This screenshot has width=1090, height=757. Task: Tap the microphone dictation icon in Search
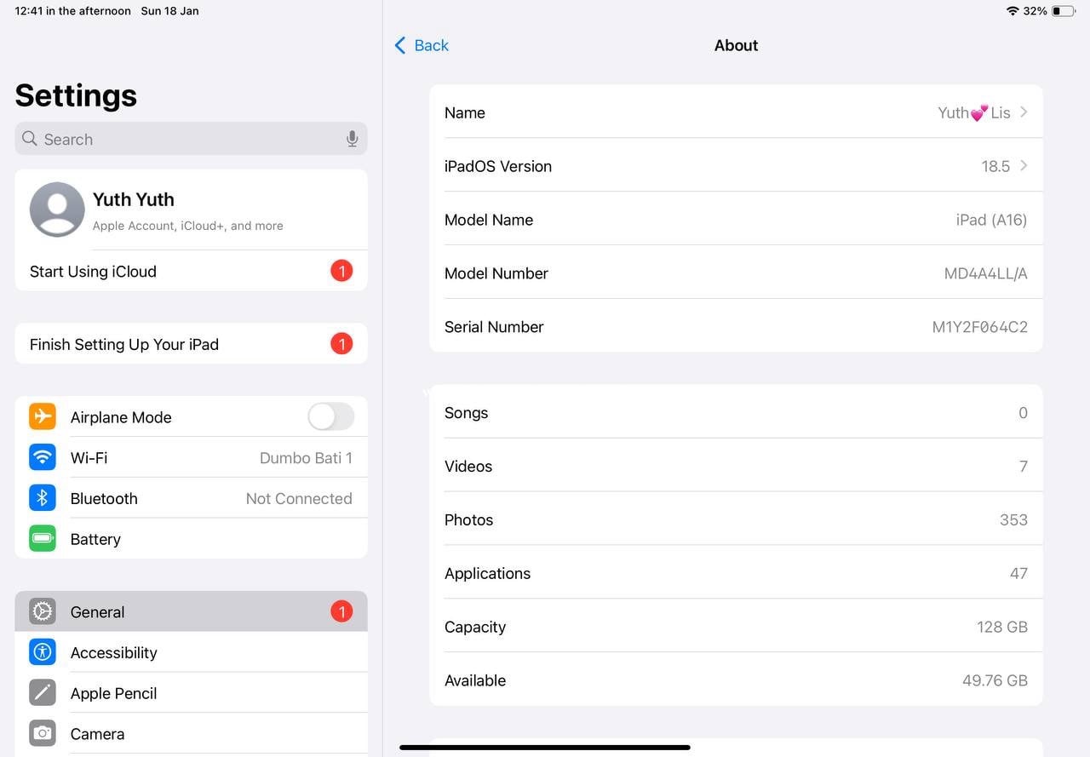[352, 139]
